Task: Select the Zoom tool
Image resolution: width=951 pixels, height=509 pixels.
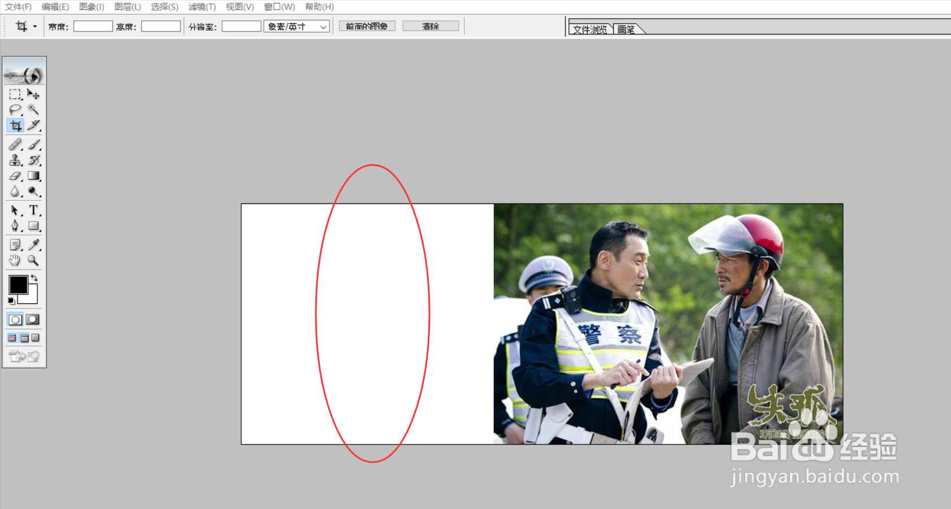Action: click(x=33, y=260)
